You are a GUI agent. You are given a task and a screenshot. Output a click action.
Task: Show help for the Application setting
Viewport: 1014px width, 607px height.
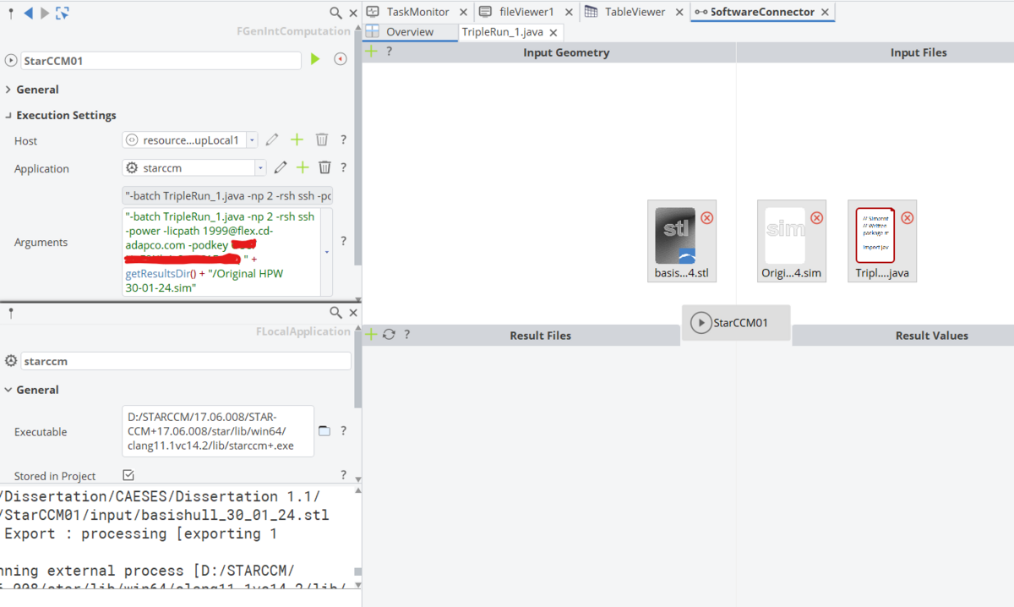click(x=344, y=167)
